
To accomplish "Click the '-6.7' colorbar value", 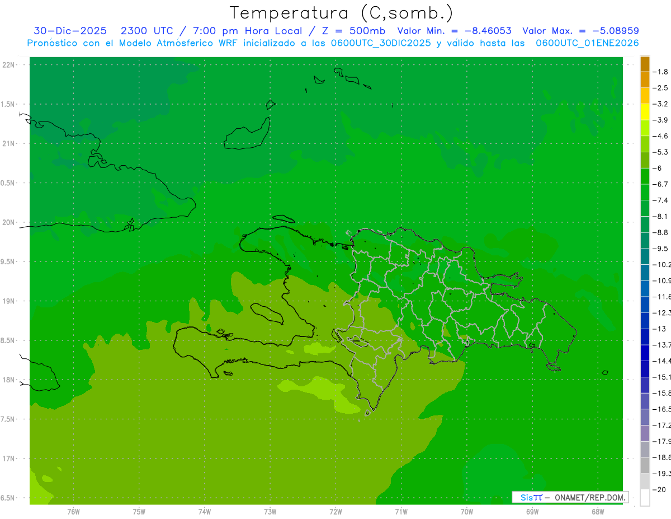I will (x=661, y=184).
